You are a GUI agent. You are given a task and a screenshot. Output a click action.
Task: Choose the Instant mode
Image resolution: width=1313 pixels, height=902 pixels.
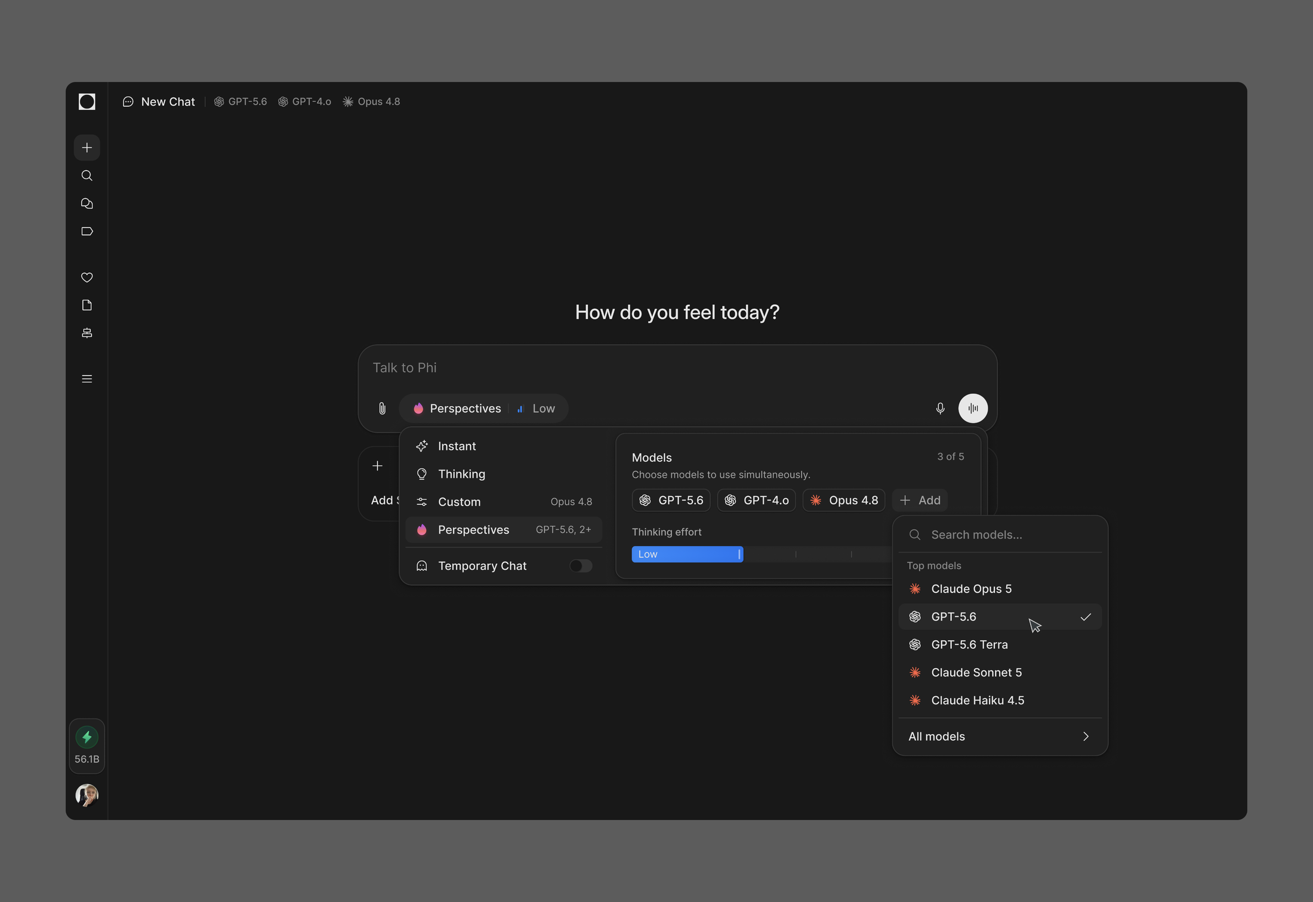tap(504, 446)
